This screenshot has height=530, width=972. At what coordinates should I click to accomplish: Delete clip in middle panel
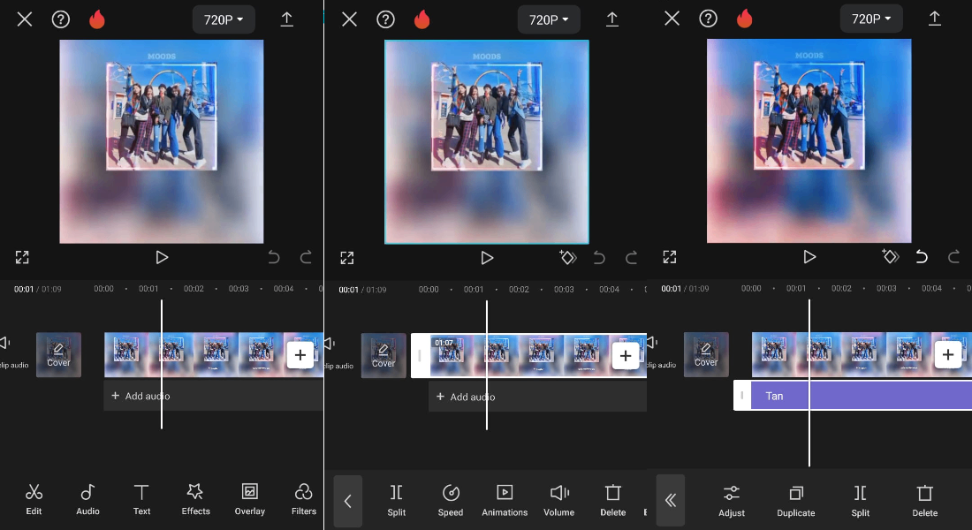tap(613, 501)
